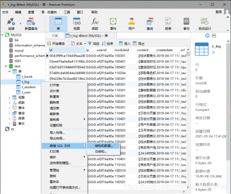Image resolution: width=231 pixels, height=194 pixels.
Task: Open the 连接 connection tool
Action: tap(11, 24)
